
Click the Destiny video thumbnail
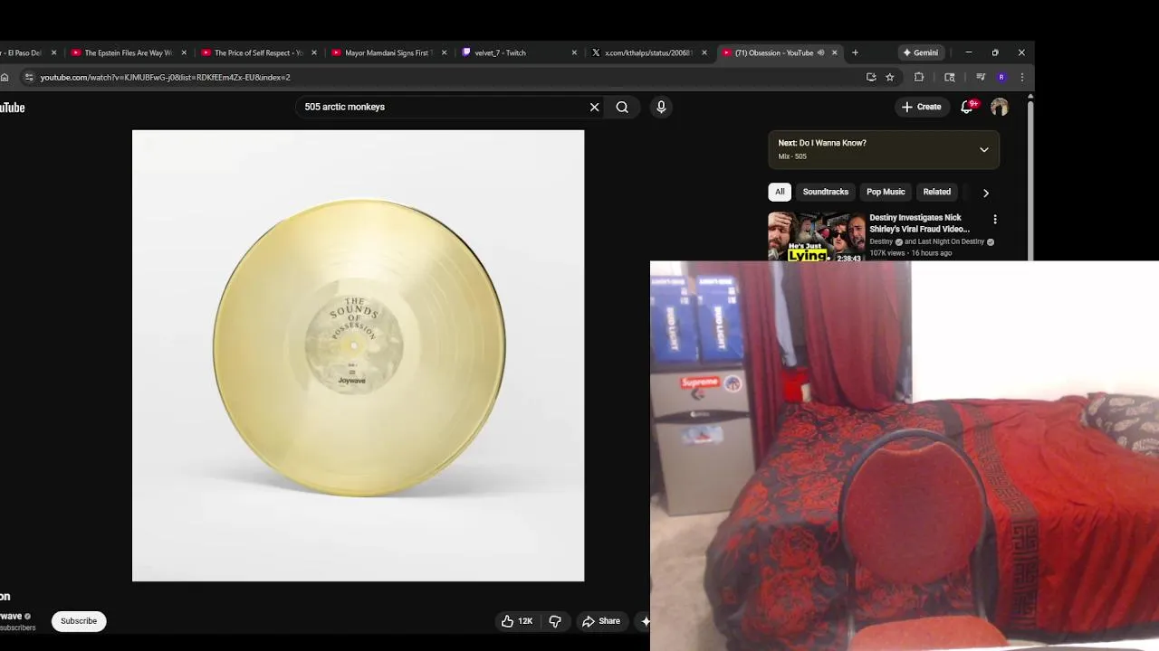[816, 237]
